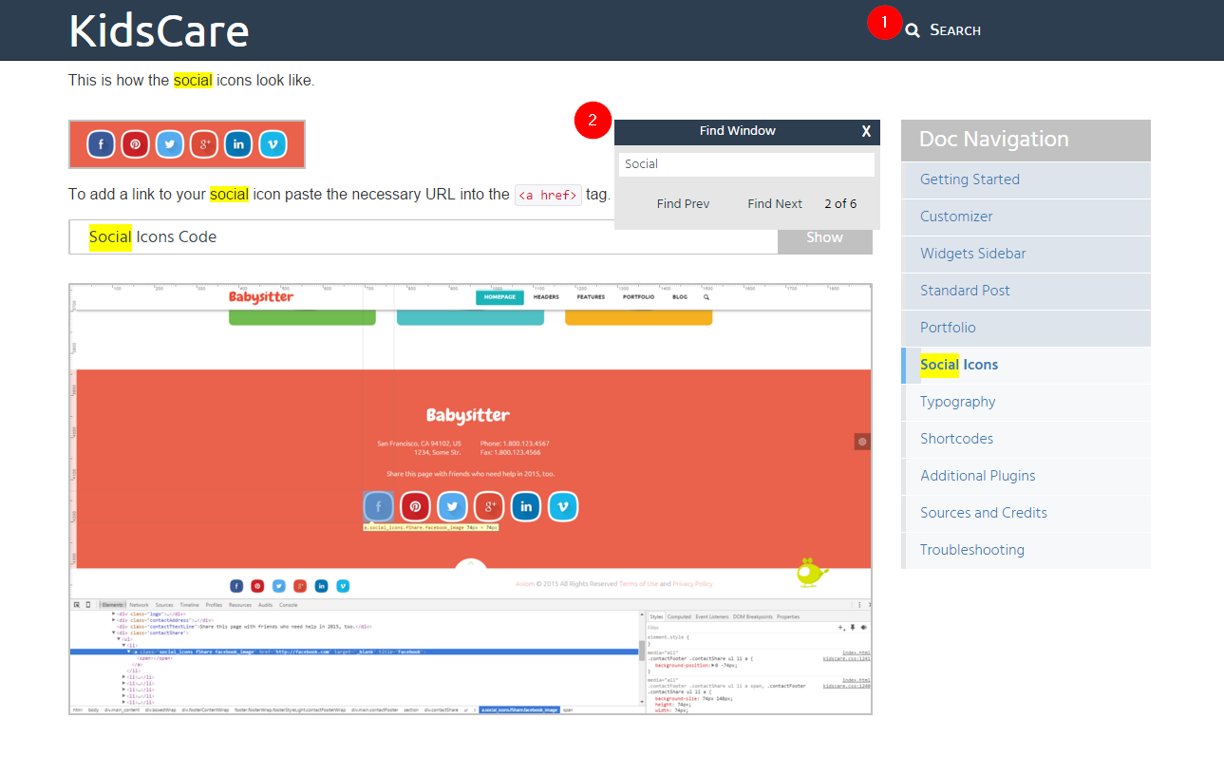Select Typography in Doc Navigation
The height and width of the screenshot is (775, 1224).
(x=957, y=402)
